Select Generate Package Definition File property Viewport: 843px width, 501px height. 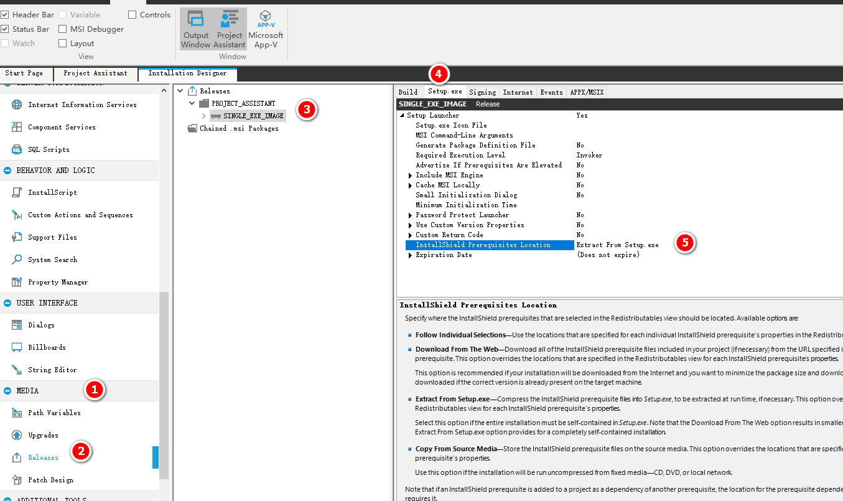[x=475, y=145]
